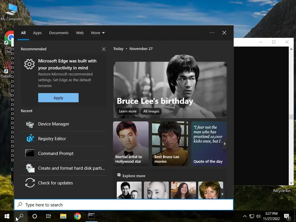Open Best Bruce Lee movies card
The width and height of the screenshot is (296, 222).
(170, 144)
